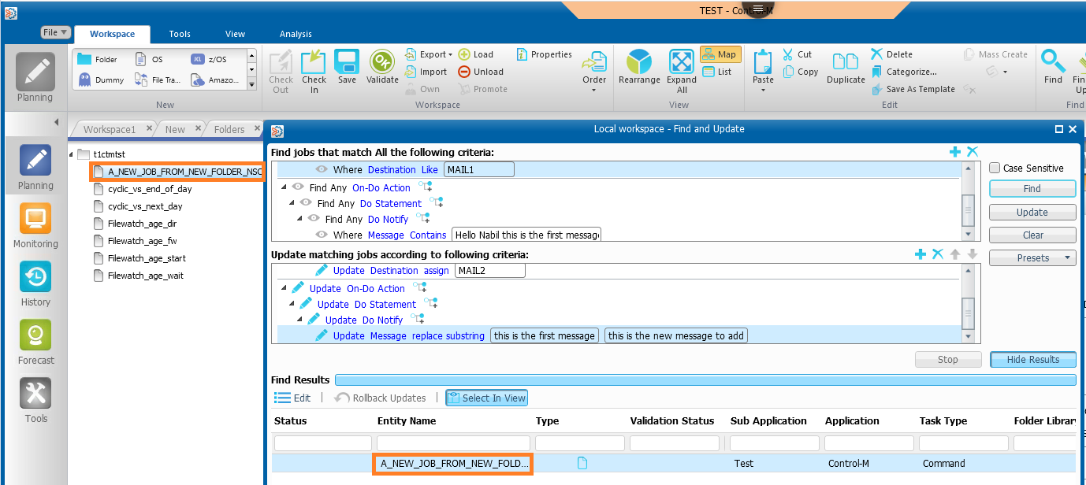Click the Rearrange view icon
Screen dimensions: 1086x485
pyautogui.click(x=639, y=67)
